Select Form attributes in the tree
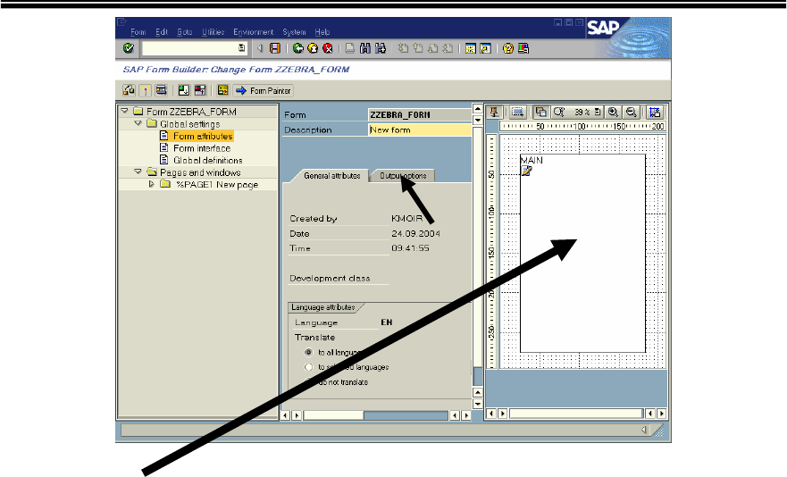787x477 pixels. [203, 136]
